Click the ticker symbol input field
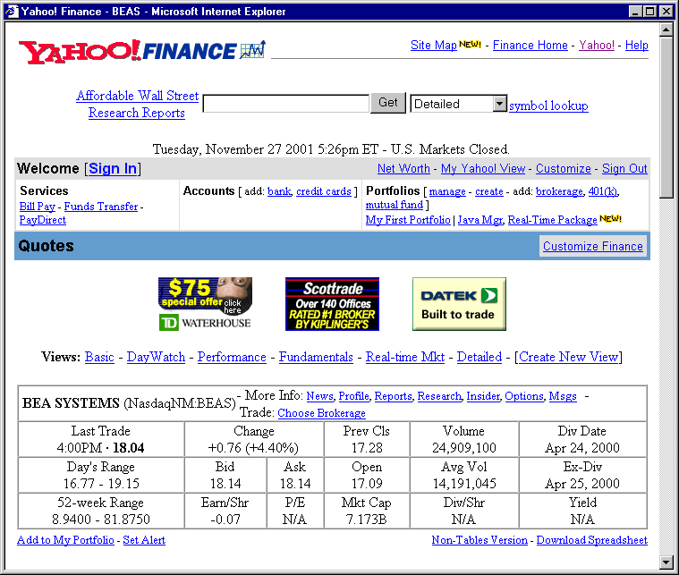Screen dimensions: 679x575 pyautogui.click(x=285, y=104)
